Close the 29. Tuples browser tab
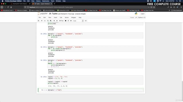 51,4
